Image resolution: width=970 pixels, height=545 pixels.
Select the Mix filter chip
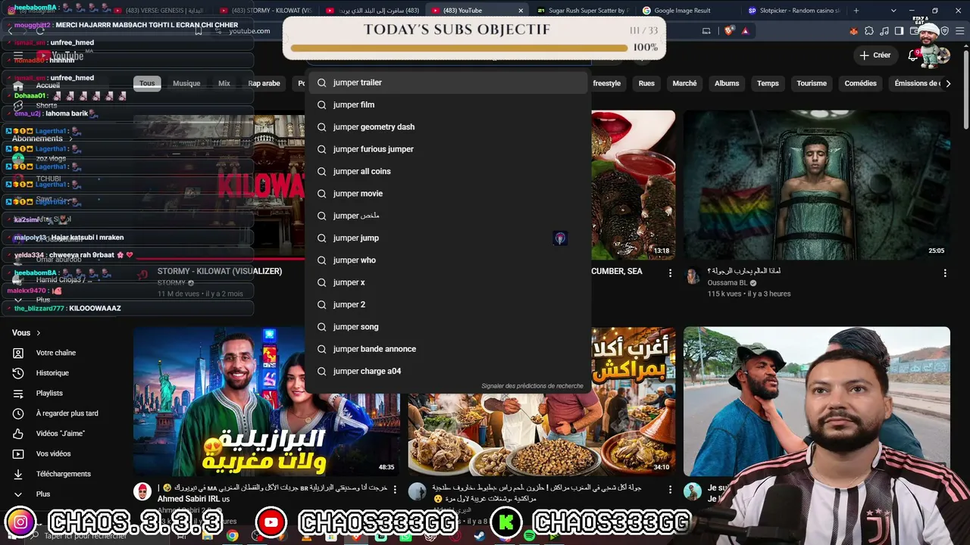tap(224, 83)
